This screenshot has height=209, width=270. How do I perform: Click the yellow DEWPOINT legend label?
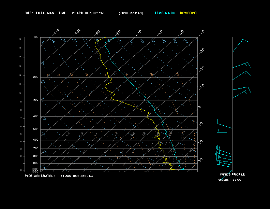(x=188, y=13)
